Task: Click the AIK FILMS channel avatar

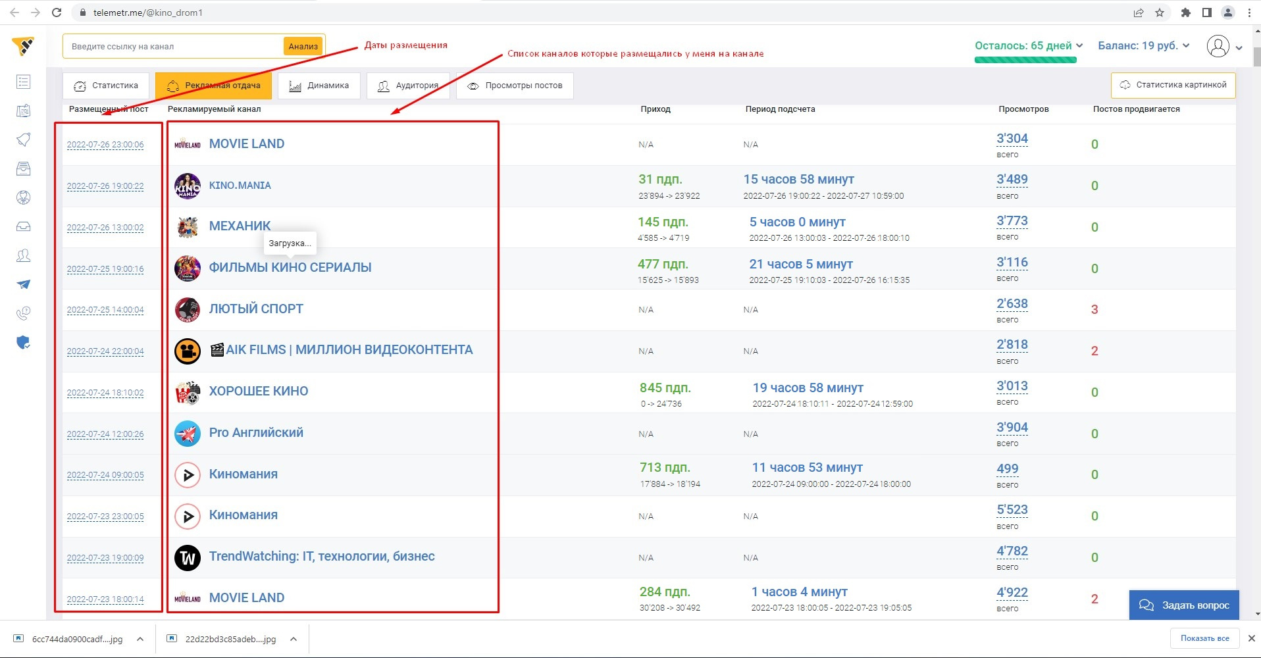Action: [x=188, y=351]
